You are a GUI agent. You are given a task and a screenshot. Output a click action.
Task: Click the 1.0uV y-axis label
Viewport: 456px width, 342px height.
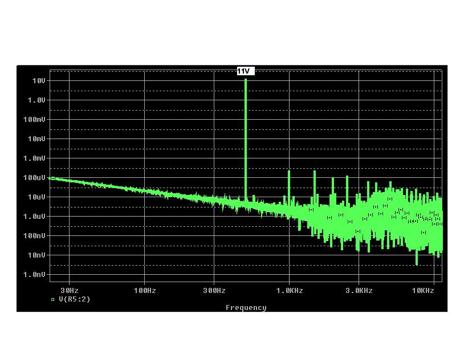tap(34, 217)
